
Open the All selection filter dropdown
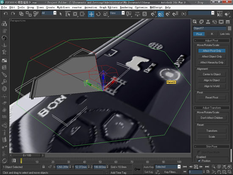pos(55,13)
